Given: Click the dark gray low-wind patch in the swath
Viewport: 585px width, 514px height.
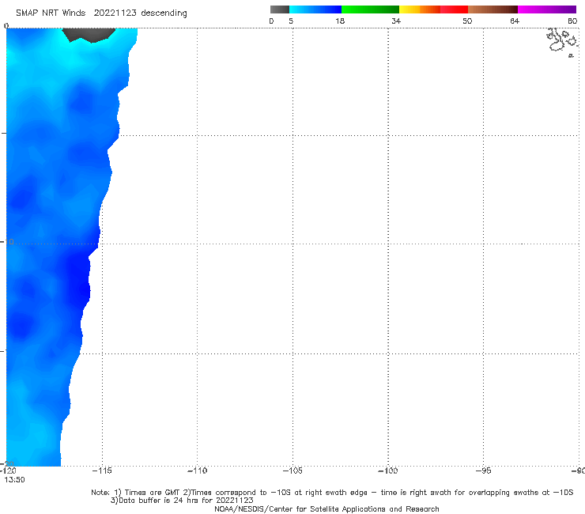Looking at the screenshot, I should pyautogui.click(x=89, y=34).
